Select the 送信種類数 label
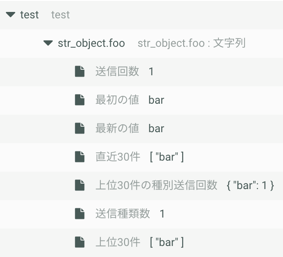The width and height of the screenshot is (283, 257). 123,213
